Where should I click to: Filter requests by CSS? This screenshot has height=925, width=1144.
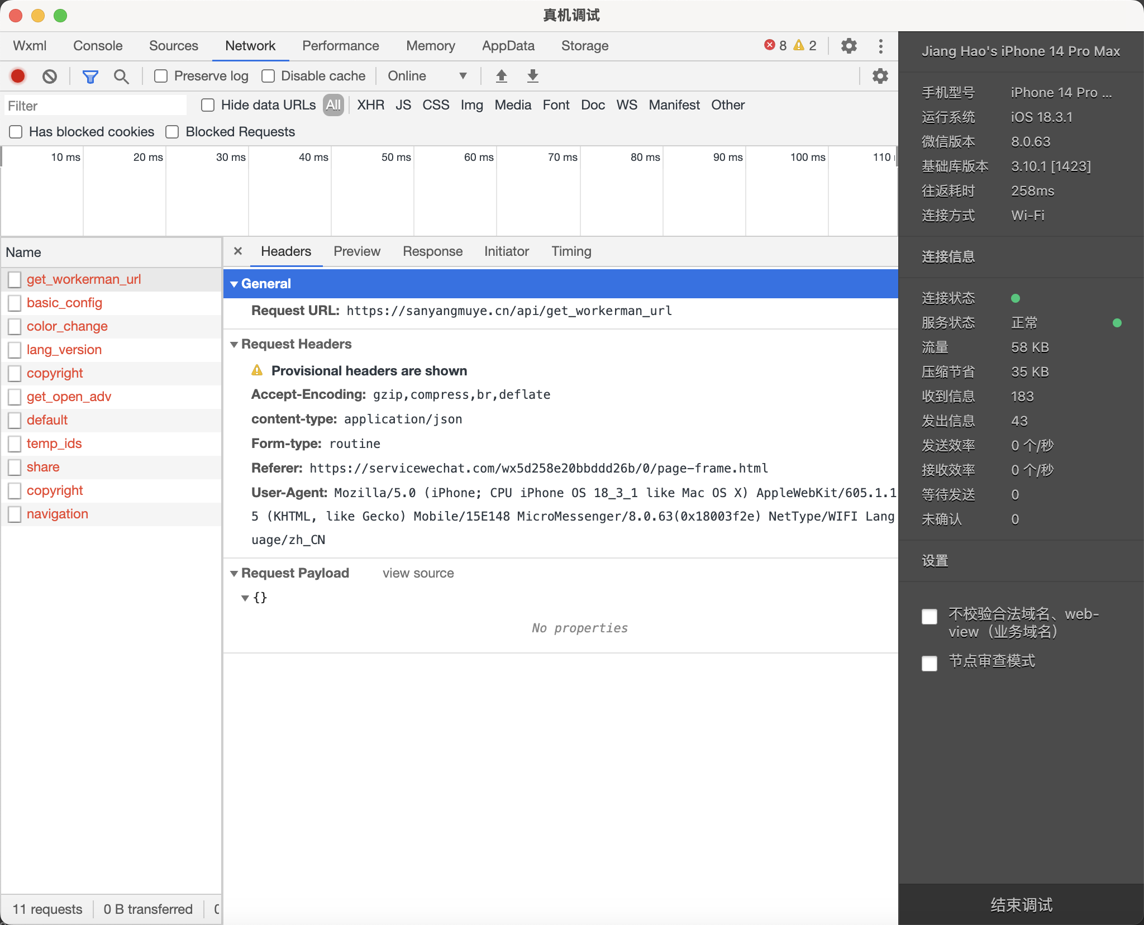(x=436, y=105)
